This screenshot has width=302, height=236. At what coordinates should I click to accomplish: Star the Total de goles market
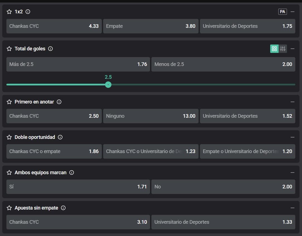pos(9,49)
